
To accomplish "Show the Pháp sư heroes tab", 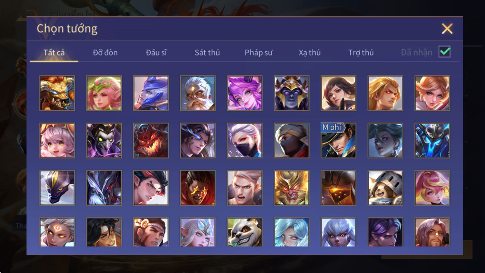I will 259,52.
